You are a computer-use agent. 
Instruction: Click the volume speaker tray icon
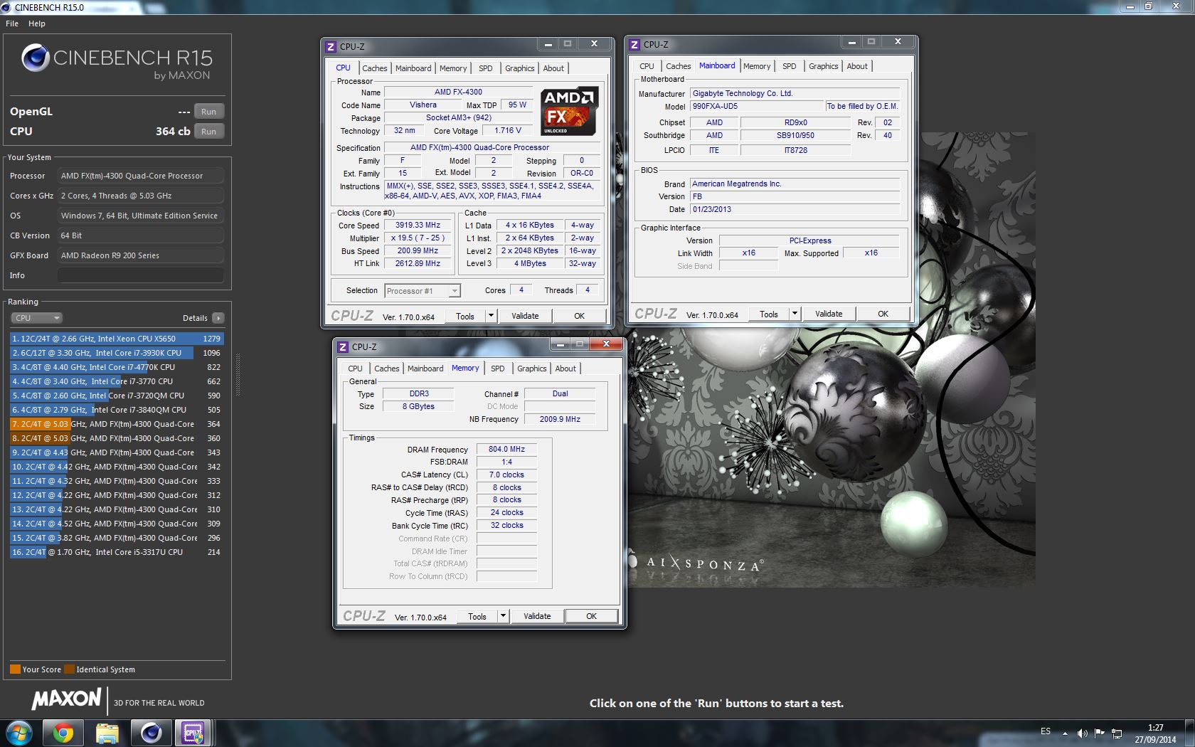[1082, 733]
